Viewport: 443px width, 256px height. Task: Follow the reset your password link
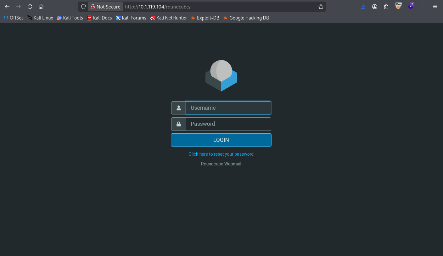click(221, 154)
